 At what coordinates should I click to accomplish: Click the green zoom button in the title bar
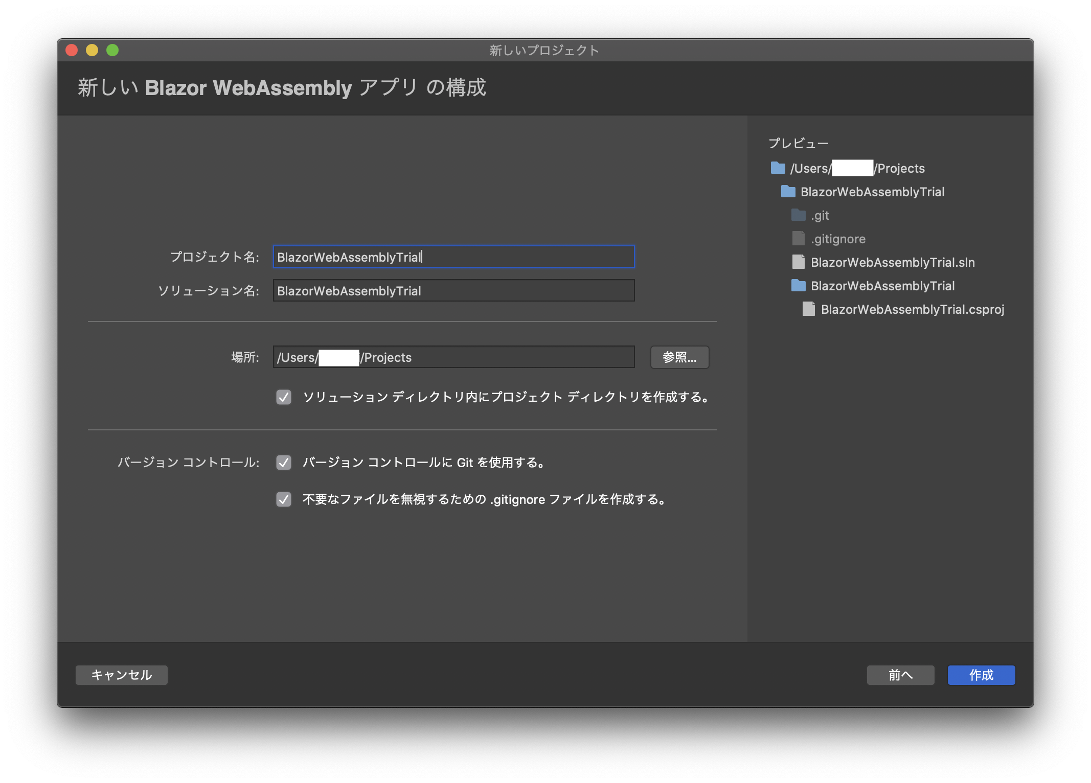[112, 50]
